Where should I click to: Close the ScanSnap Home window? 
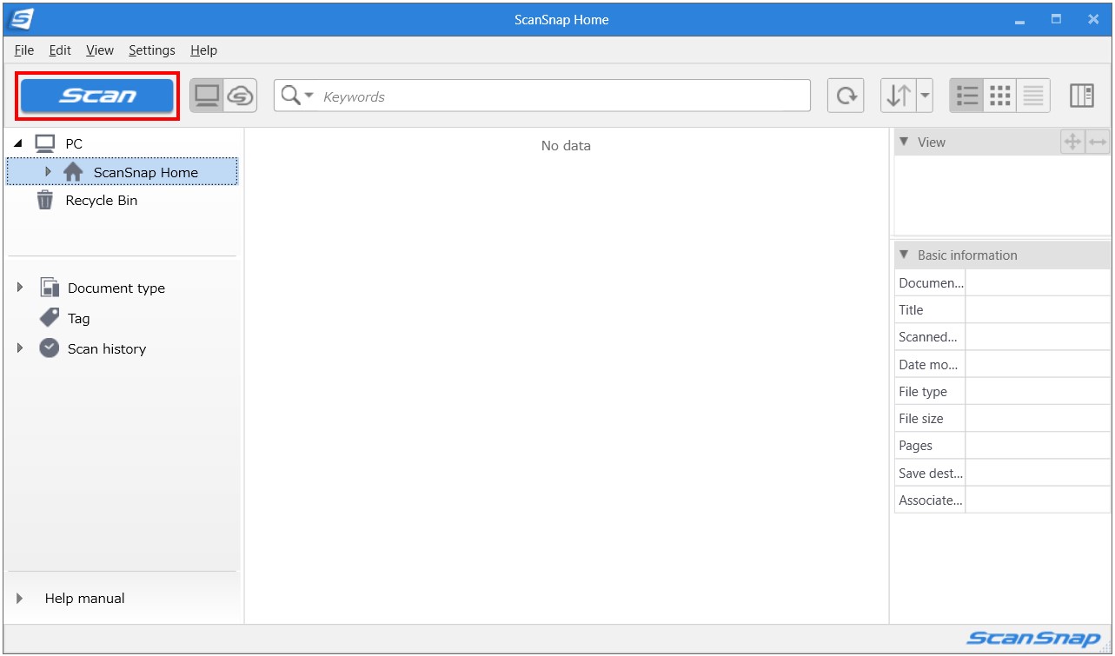click(1093, 19)
